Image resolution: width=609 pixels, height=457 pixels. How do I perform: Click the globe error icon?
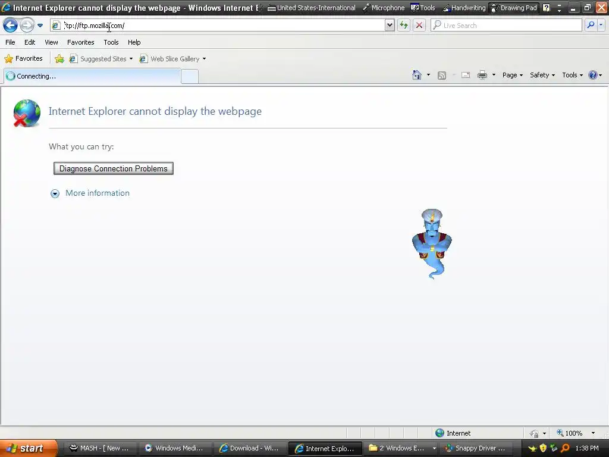pyautogui.click(x=26, y=113)
